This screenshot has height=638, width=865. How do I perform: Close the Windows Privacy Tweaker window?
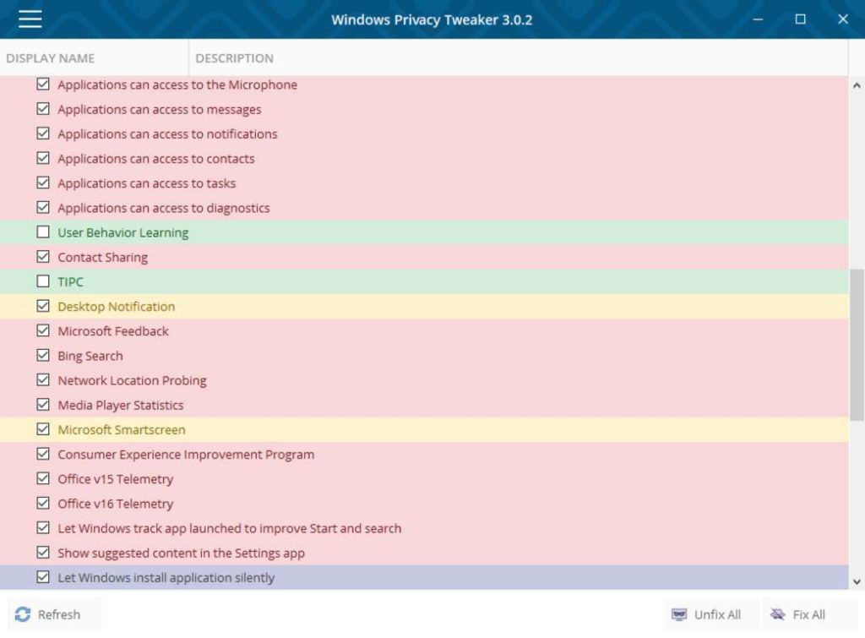point(842,19)
